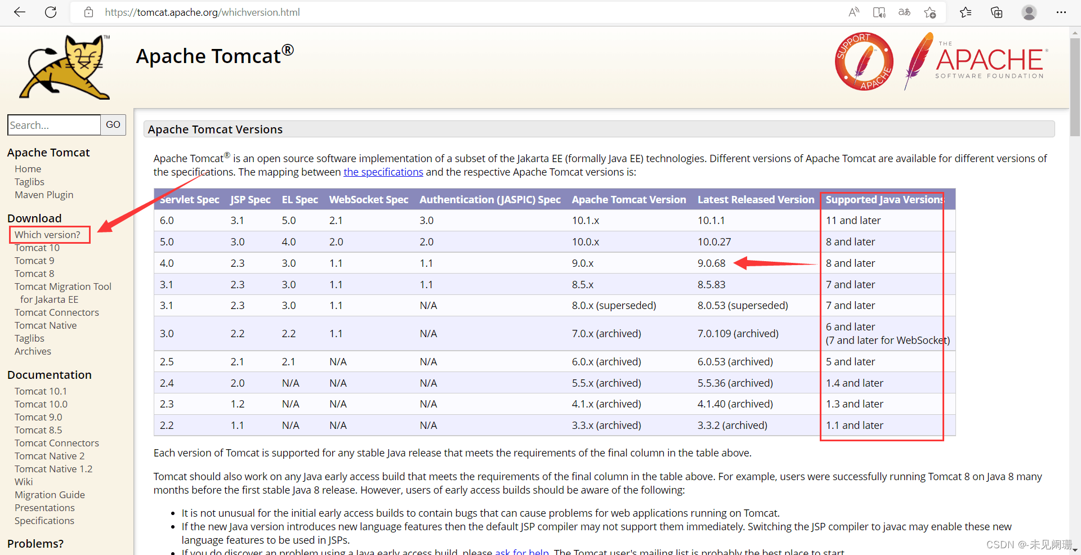Image resolution: width=1081 pixels, height=555 pixels.
Task: Click Latest Released Version column header
Action: tap(756, 200)
